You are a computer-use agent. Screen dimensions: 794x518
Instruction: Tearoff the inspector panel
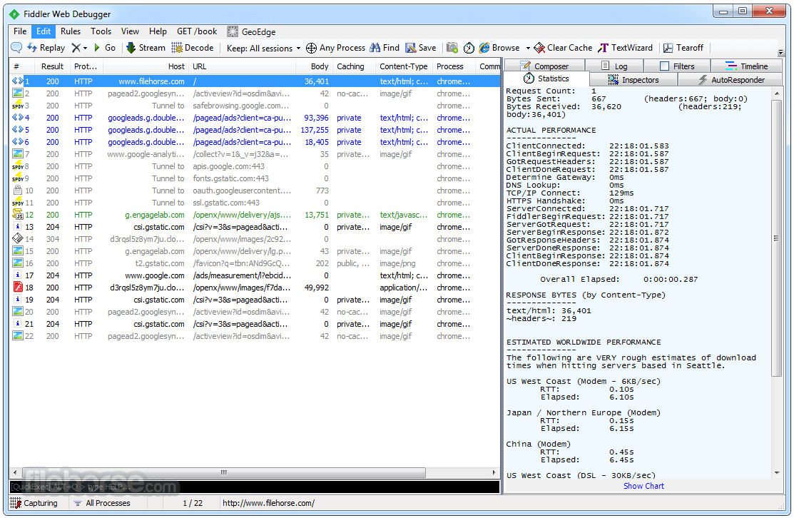click(x=683, y=48)
